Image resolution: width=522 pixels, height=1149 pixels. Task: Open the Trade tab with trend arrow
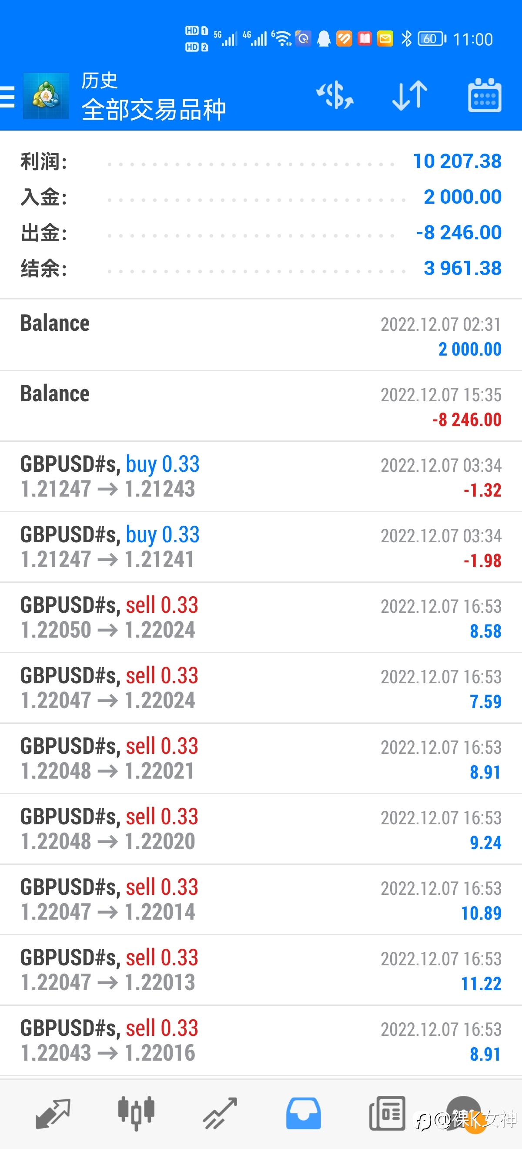tap(220, 1114)
